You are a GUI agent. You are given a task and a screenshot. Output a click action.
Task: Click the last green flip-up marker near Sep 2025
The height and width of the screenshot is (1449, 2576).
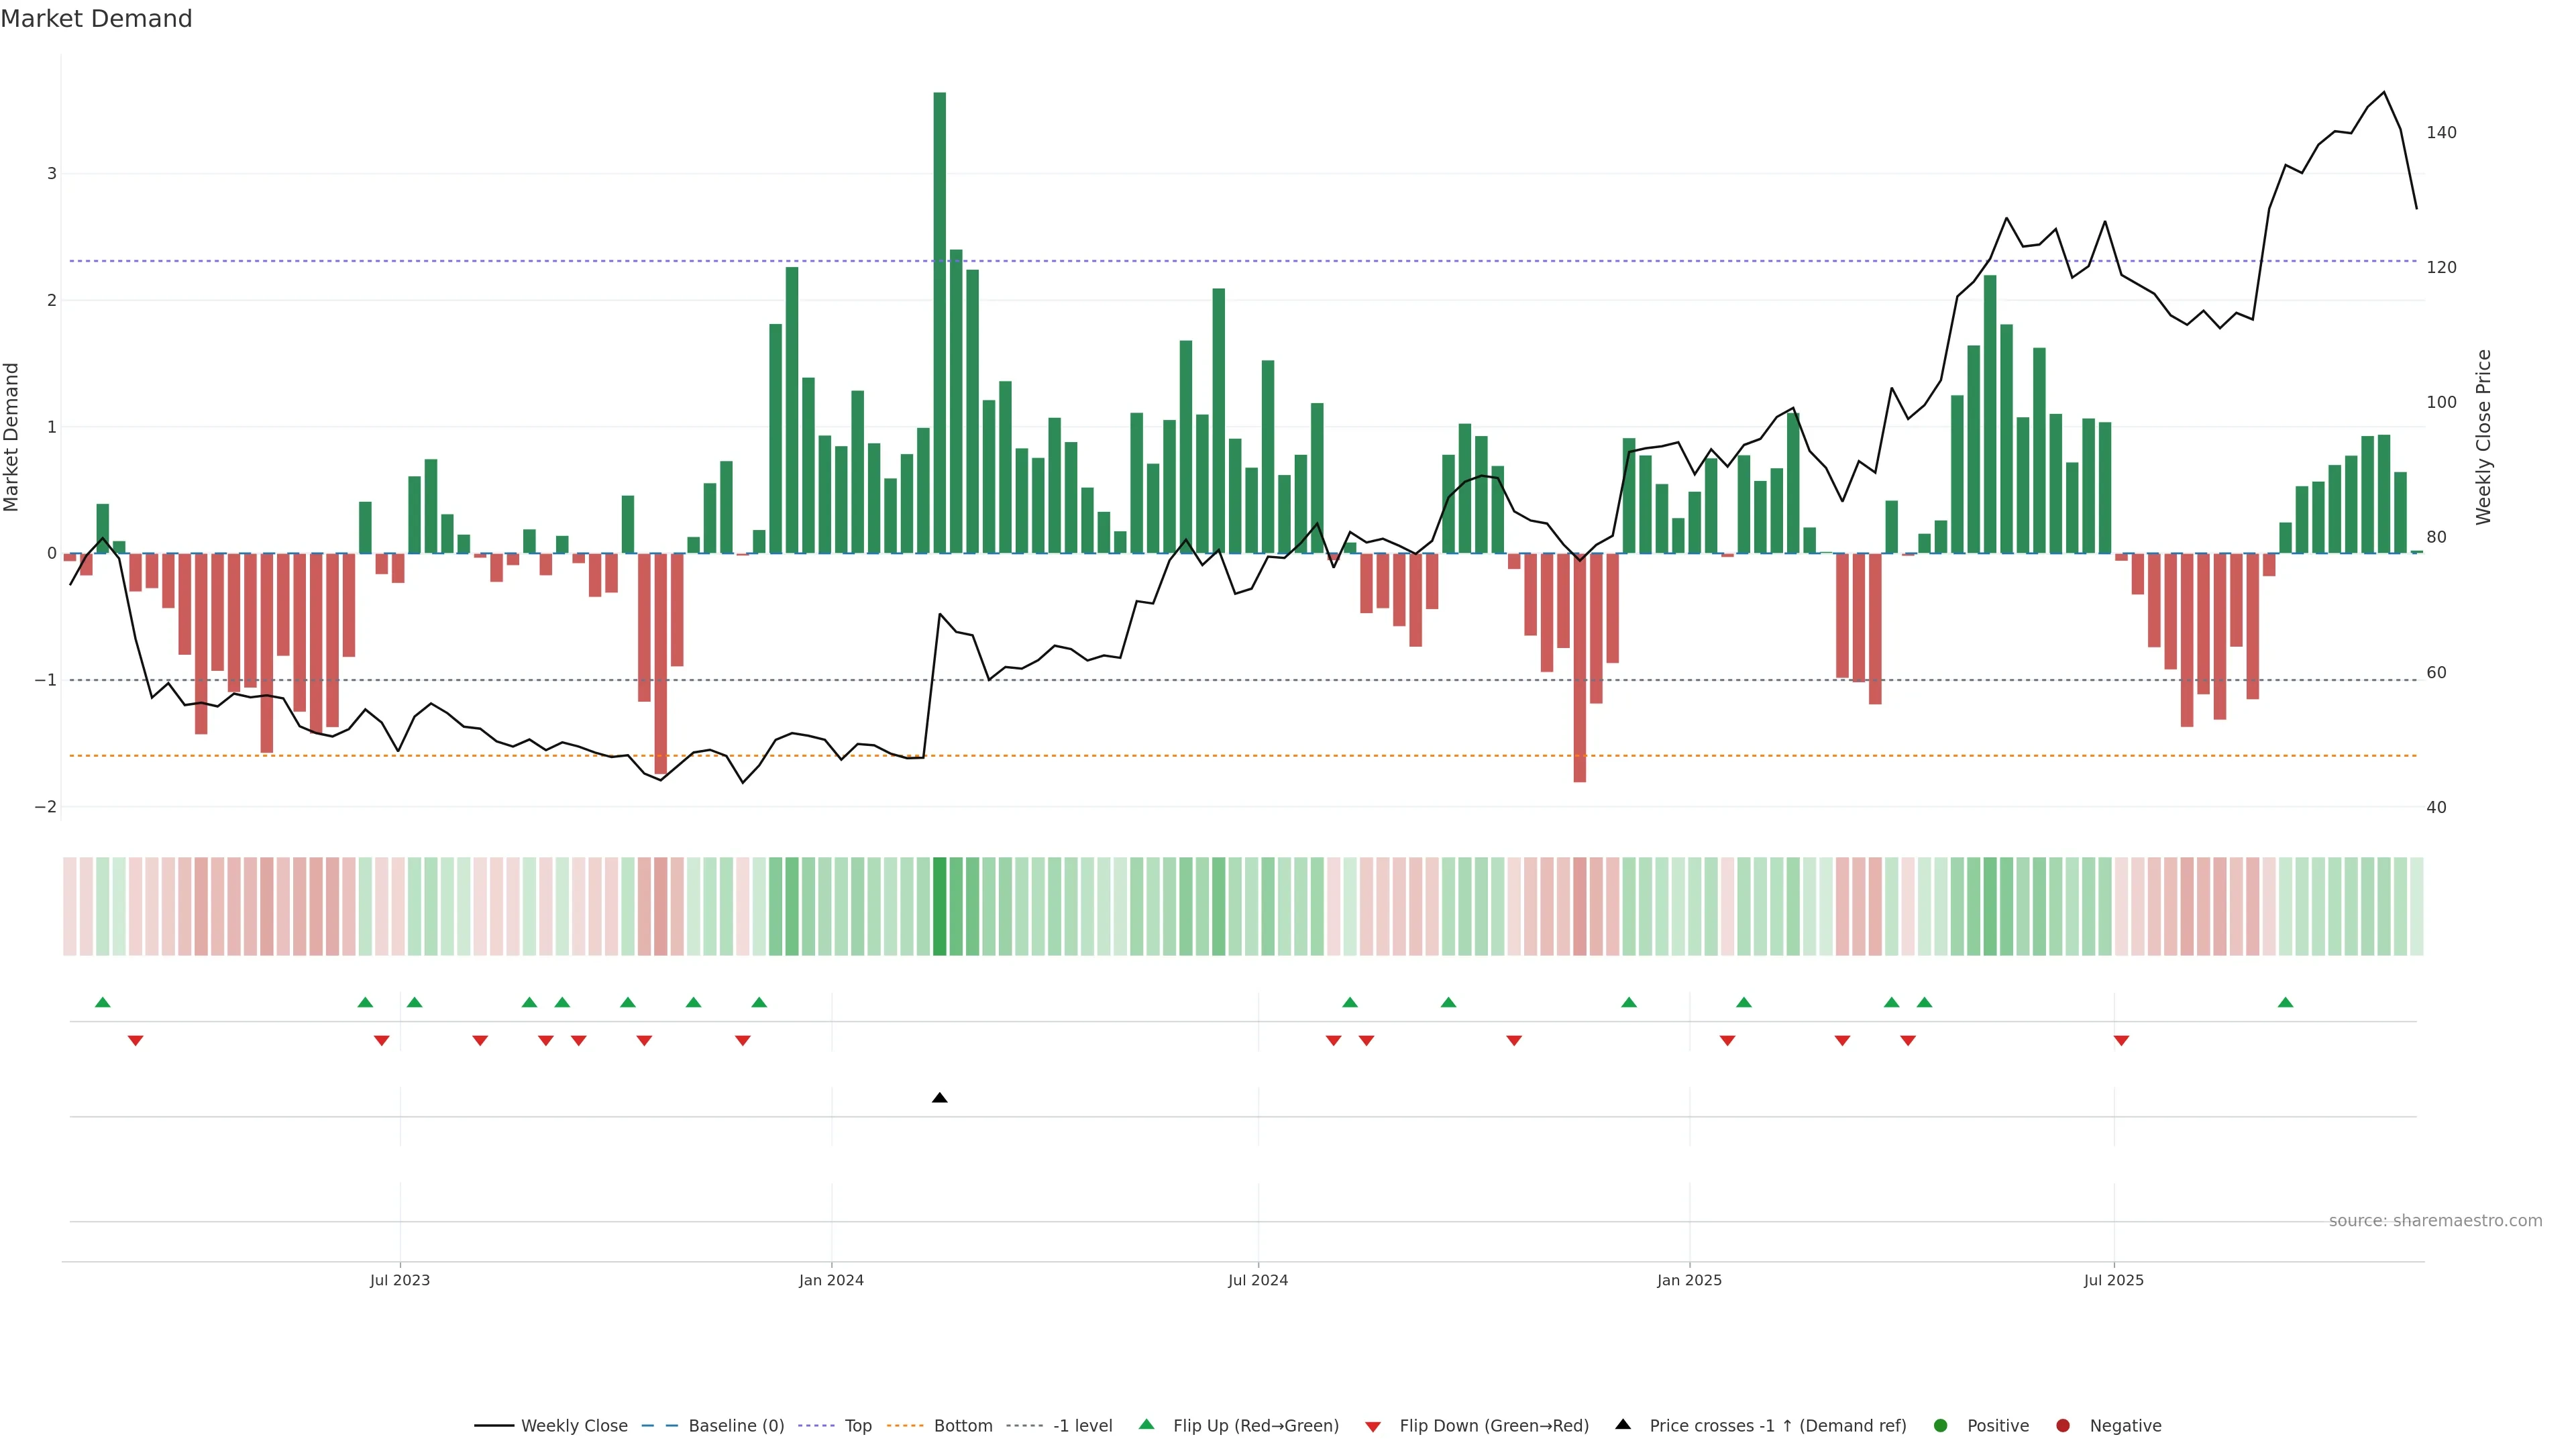[x=2285, y=1002]
